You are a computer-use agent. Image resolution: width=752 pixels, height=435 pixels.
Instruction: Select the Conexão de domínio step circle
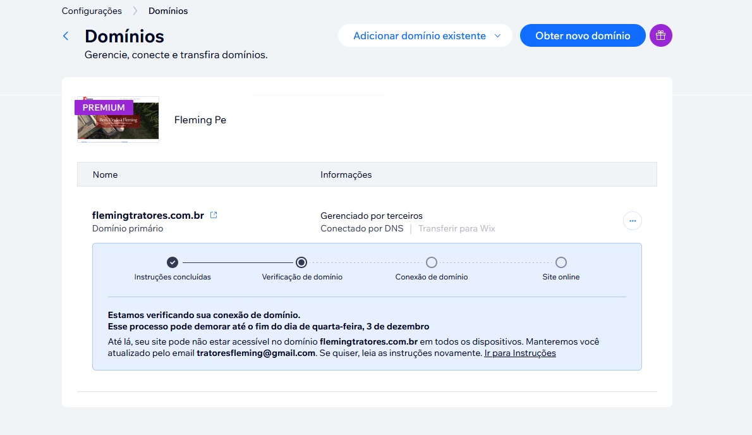[x=432, y=262]
